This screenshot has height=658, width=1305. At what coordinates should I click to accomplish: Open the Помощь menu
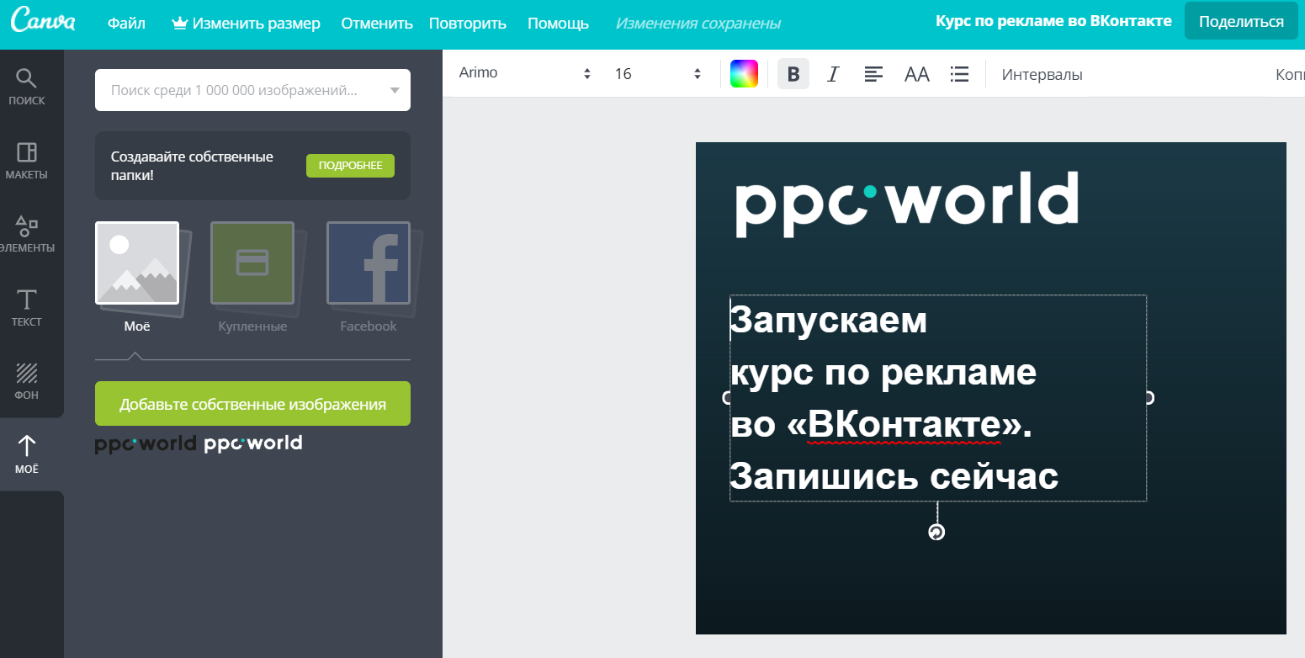(558, 24)
